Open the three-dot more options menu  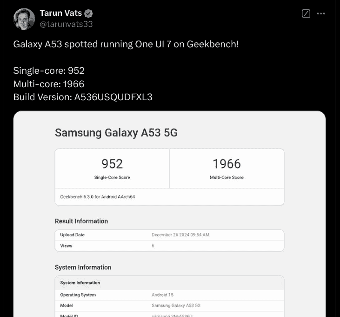point(321,13)
